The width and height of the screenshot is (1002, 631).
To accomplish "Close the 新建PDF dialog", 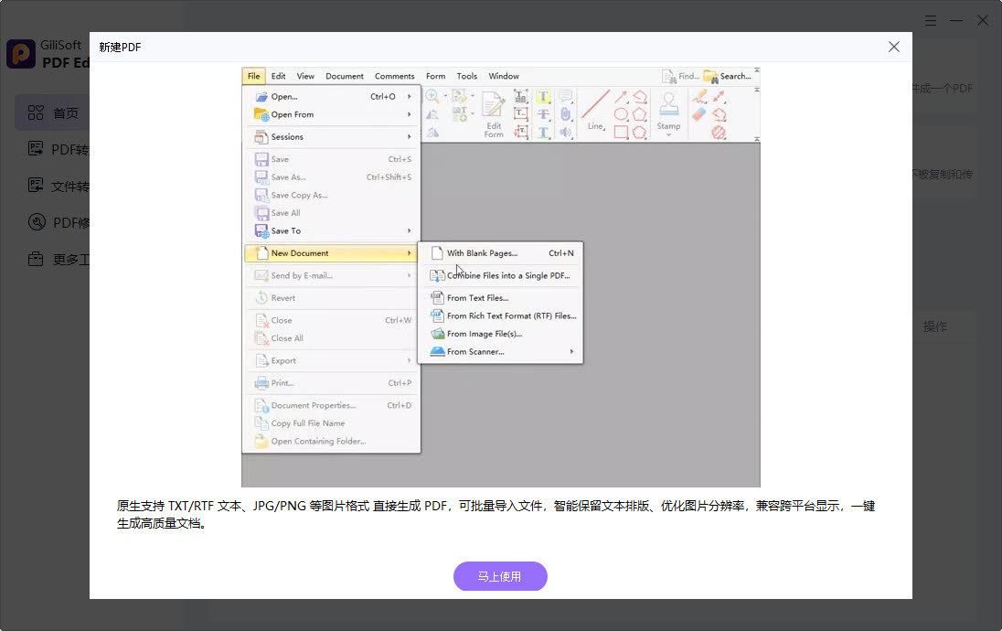I will (894, 47).
